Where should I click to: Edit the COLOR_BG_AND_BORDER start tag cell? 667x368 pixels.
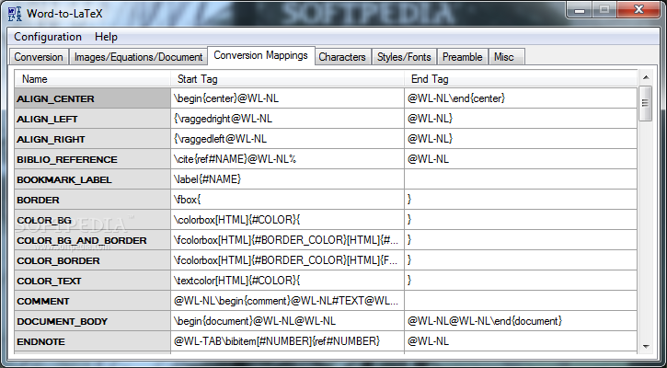tap(288, 240)
